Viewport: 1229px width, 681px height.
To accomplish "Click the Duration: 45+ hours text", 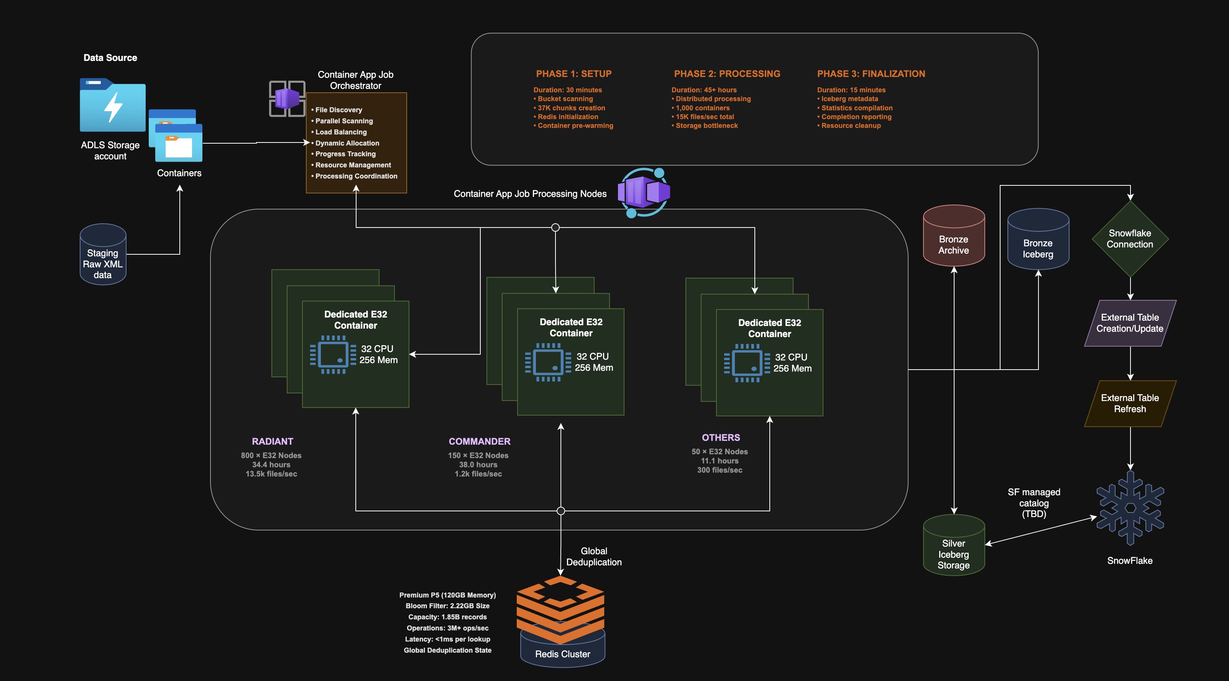I will [x=704, y=90].
